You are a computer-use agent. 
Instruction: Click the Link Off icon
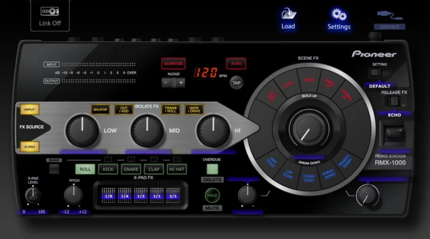(x=50, y=11)
